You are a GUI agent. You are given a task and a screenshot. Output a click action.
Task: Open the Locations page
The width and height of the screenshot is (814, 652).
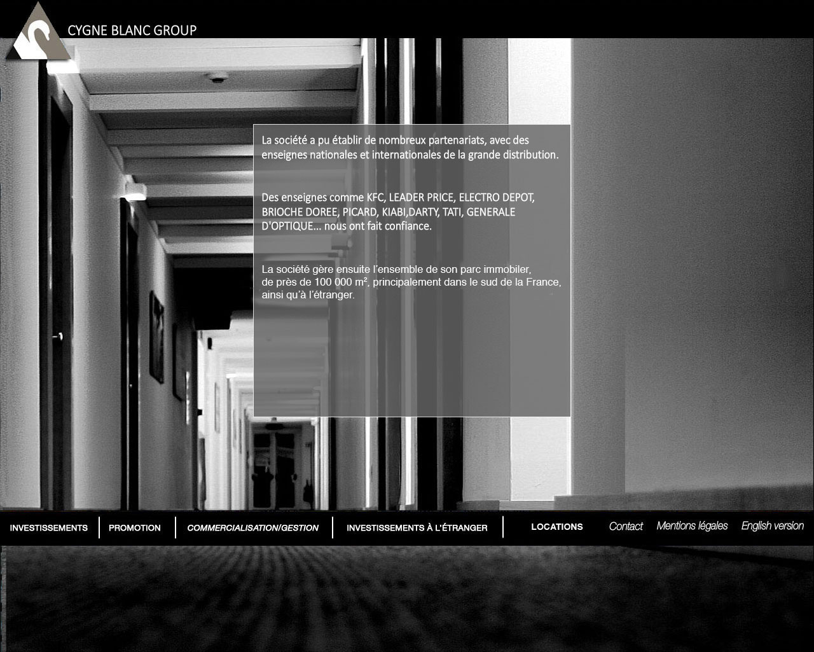click(x=557, y=527)
